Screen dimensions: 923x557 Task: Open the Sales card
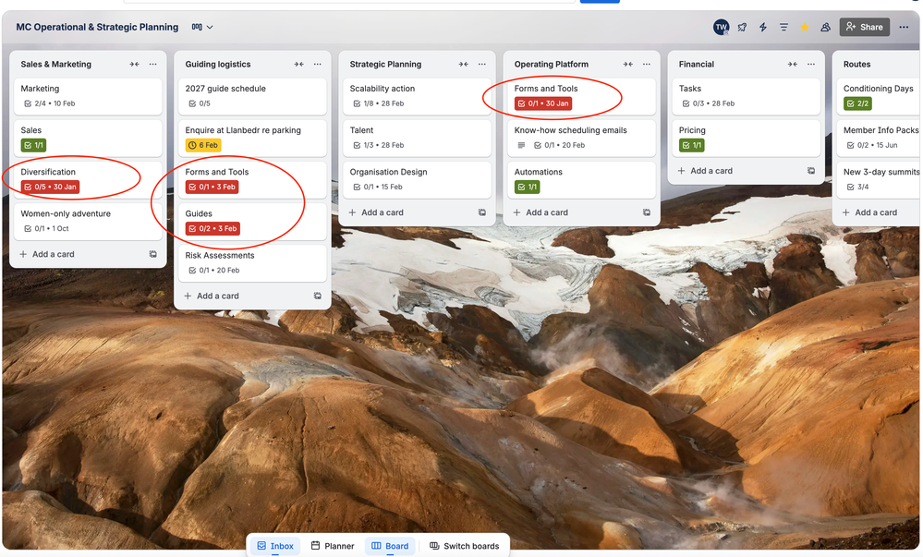(89, 138)
